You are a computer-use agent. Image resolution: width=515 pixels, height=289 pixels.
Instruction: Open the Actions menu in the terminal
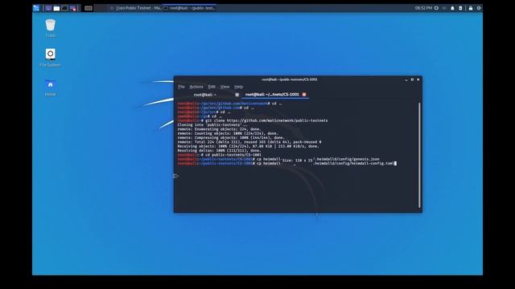[x=196, y=87]
